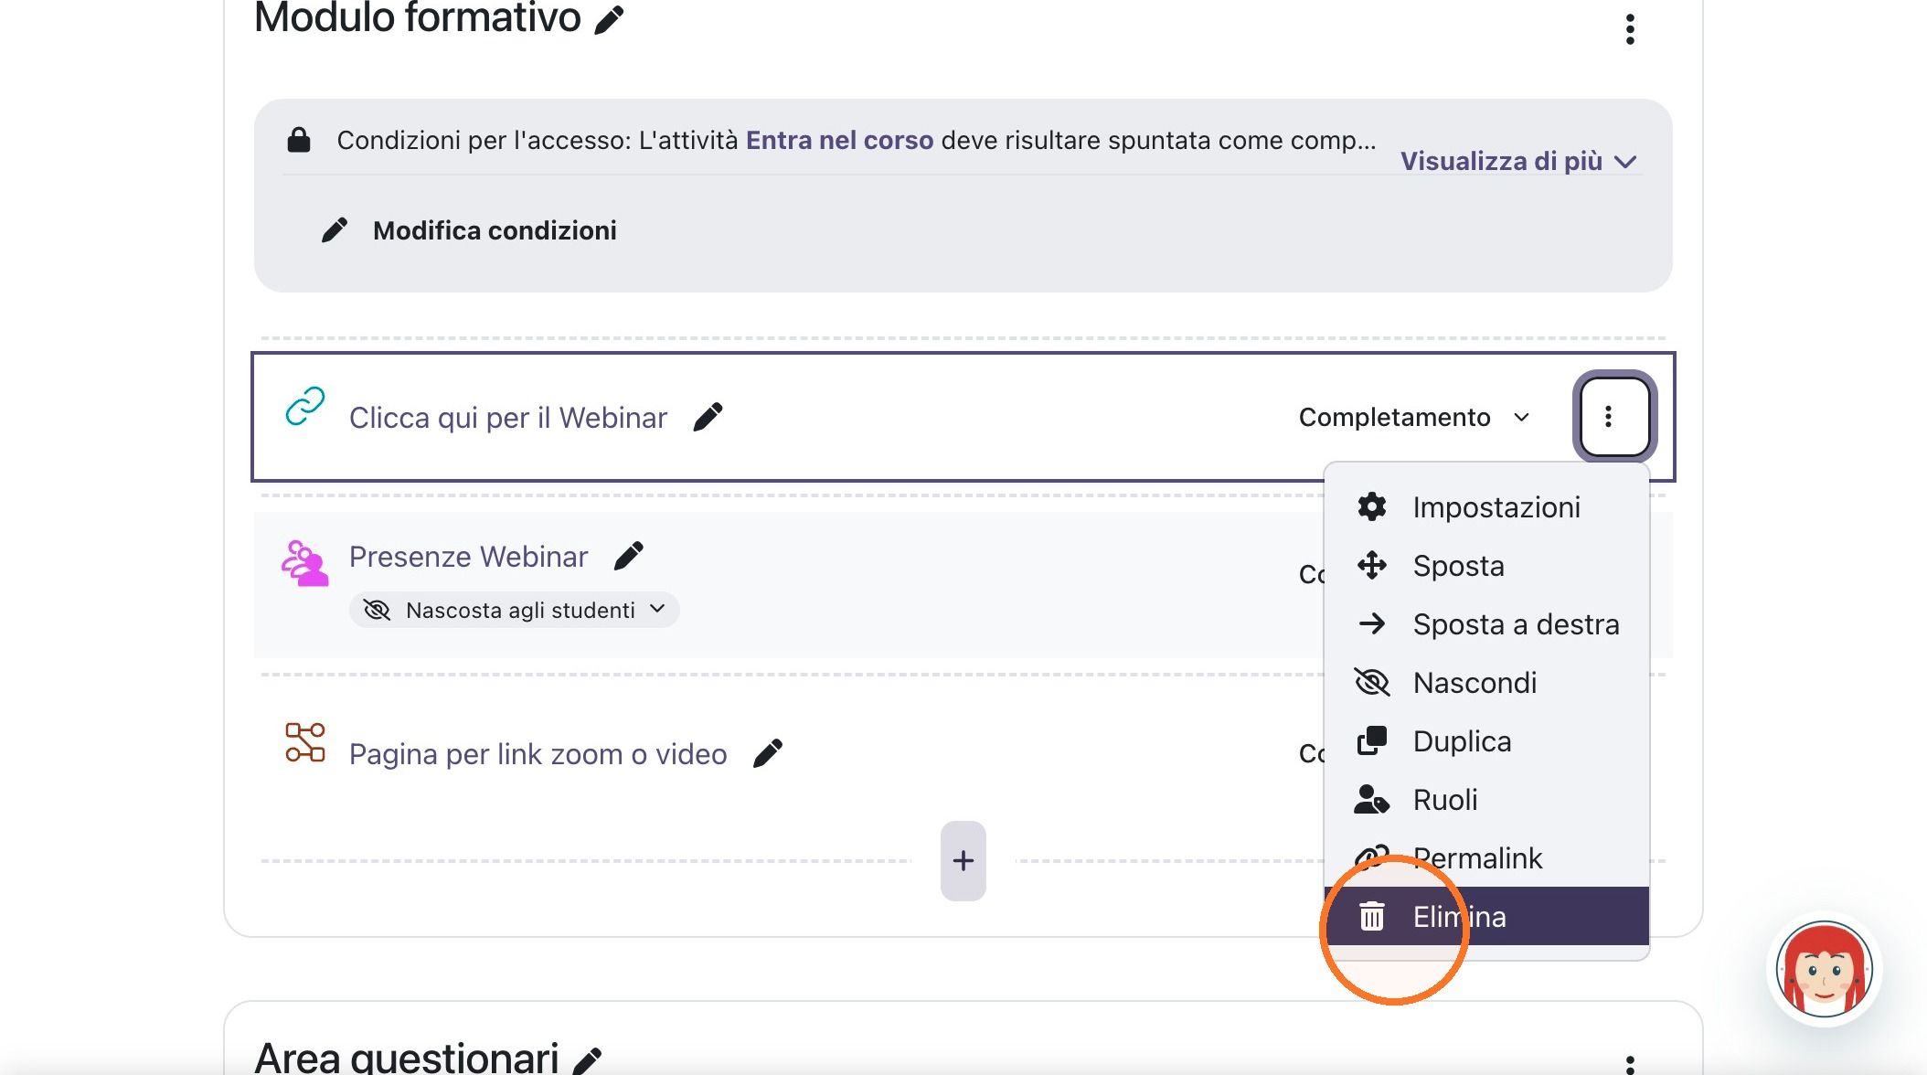Select Permalink from the actions menu
The width and height of the screenshot is (1927, 1075).
[x=1486, y=857]
